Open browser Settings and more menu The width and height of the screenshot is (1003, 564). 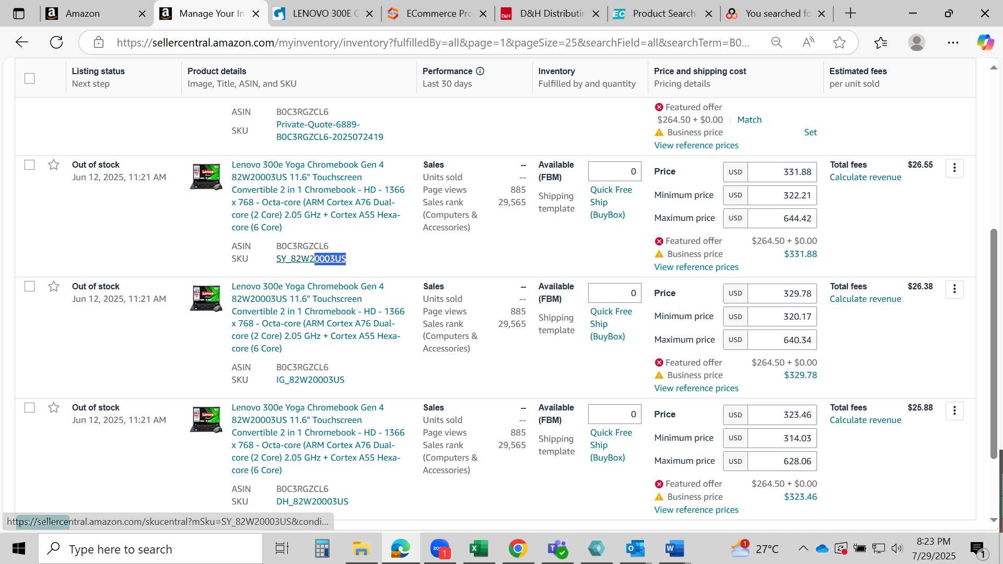pos(953,42)
